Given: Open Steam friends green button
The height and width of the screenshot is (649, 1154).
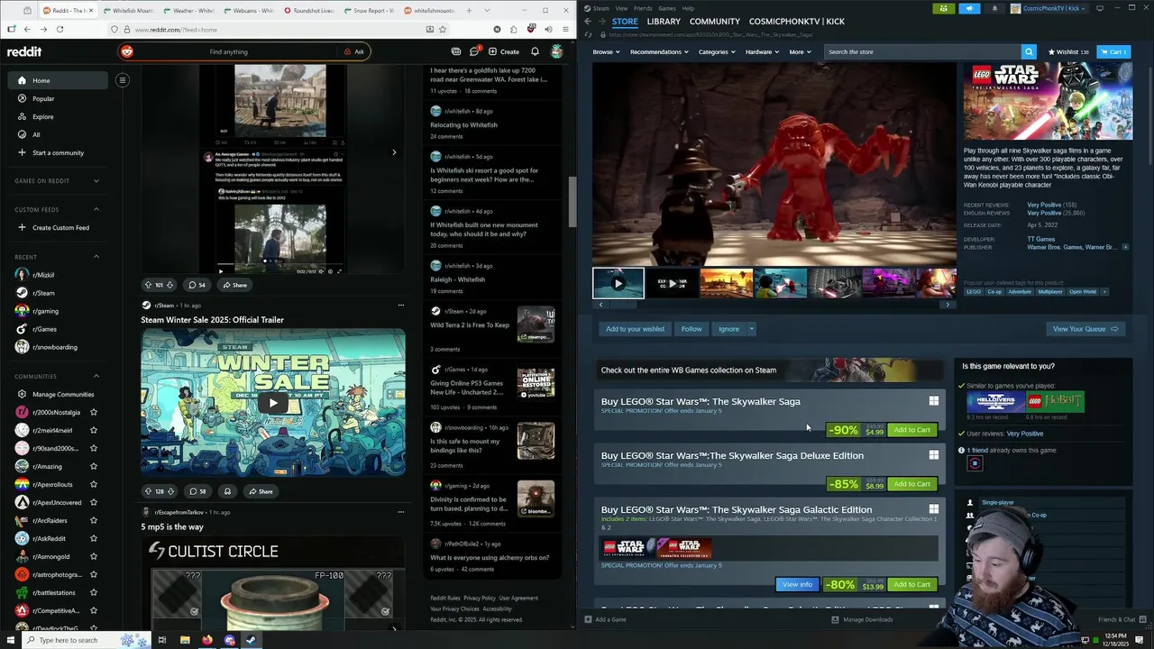Looking at the screenshot, I should click(x=943, y=8).
